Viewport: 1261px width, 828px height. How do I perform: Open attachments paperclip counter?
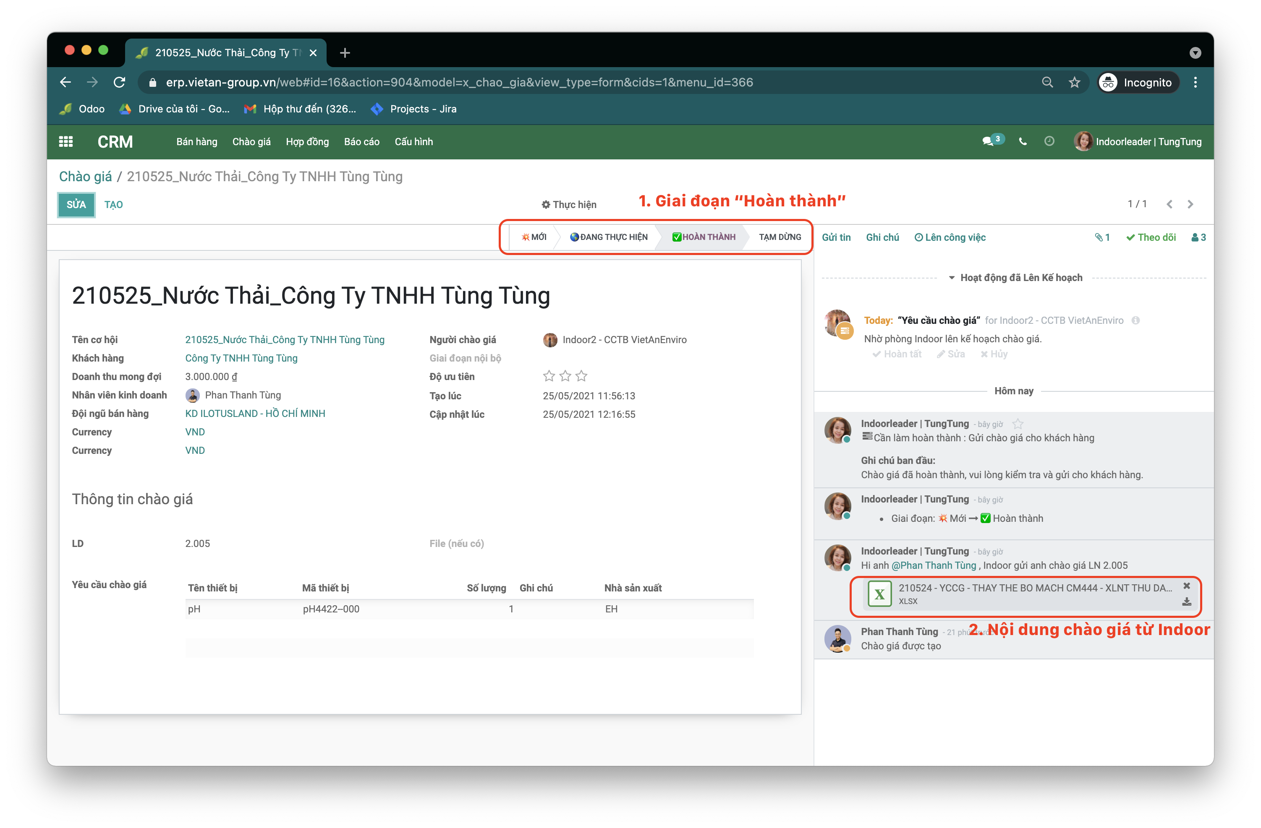pyautogui.click(x=1103, y=237)
